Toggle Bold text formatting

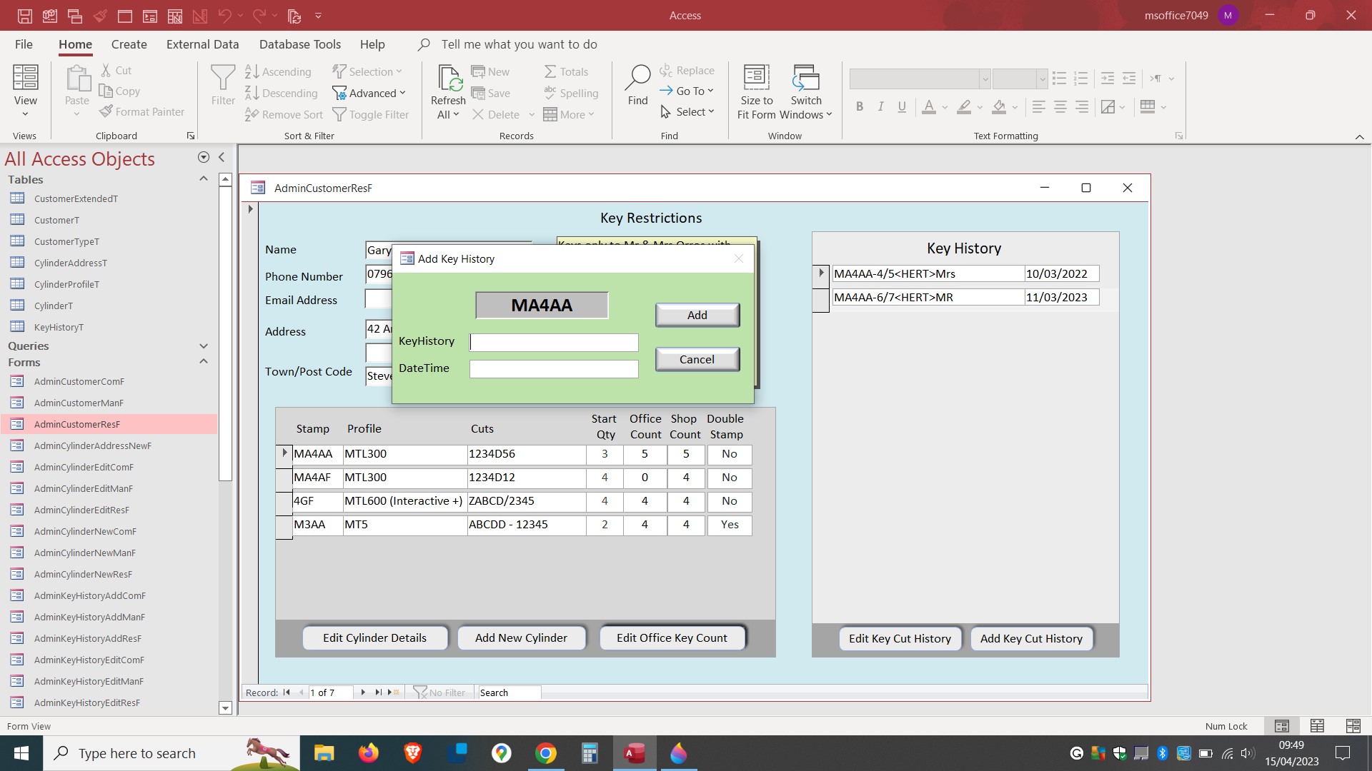[x=860, y=107]
